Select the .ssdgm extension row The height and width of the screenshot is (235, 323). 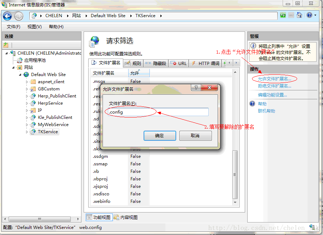pos(161,156)
